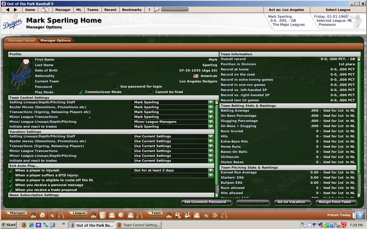
Task: Switch to the Manager Home tab
Action: (22, 40)
